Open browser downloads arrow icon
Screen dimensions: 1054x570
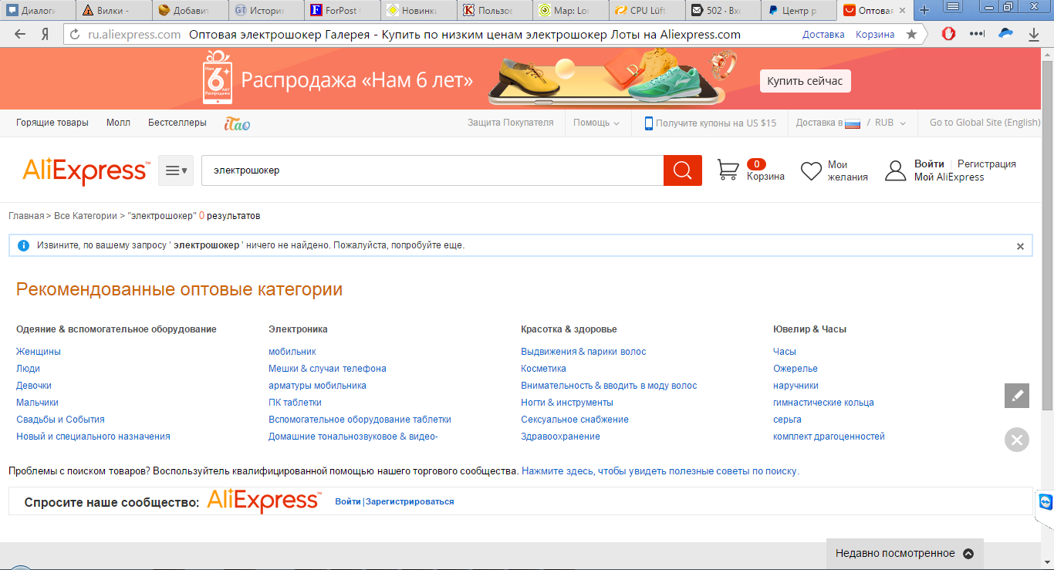click(x=1034, y=35)
